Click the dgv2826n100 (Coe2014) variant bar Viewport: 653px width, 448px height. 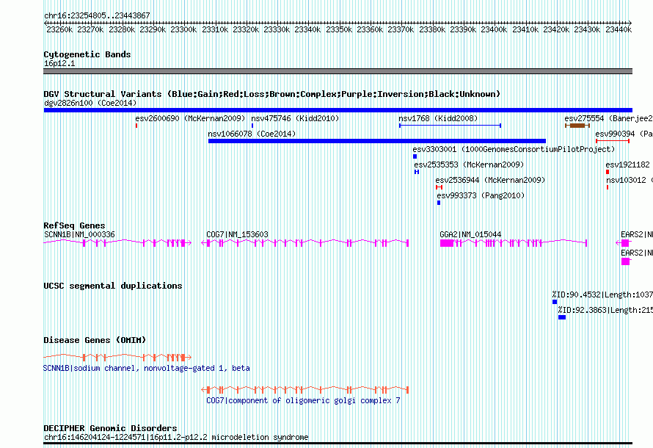tap(338, 110)
